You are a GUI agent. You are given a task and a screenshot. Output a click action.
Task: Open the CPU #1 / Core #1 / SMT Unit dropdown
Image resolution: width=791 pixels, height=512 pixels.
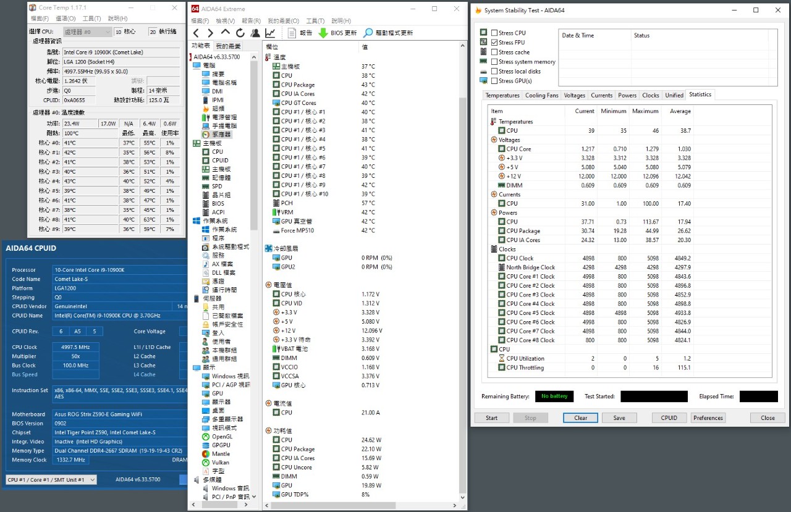(51, 479)
